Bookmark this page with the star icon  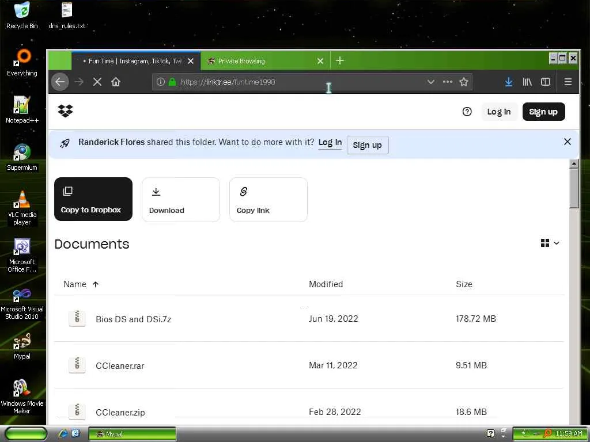[x=464, y=82]
